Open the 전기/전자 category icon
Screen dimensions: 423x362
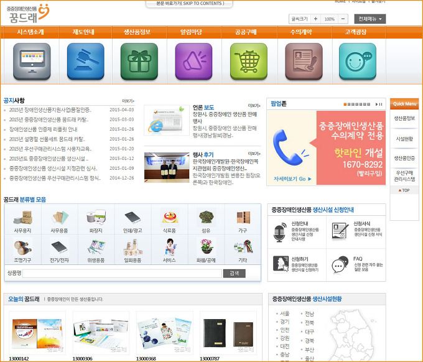59,248
